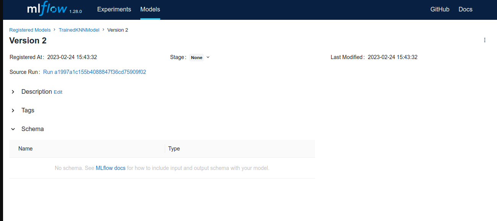Expand the Tags section chevron
Viewport: 497px width, 221px height.
tap(13, 110)
